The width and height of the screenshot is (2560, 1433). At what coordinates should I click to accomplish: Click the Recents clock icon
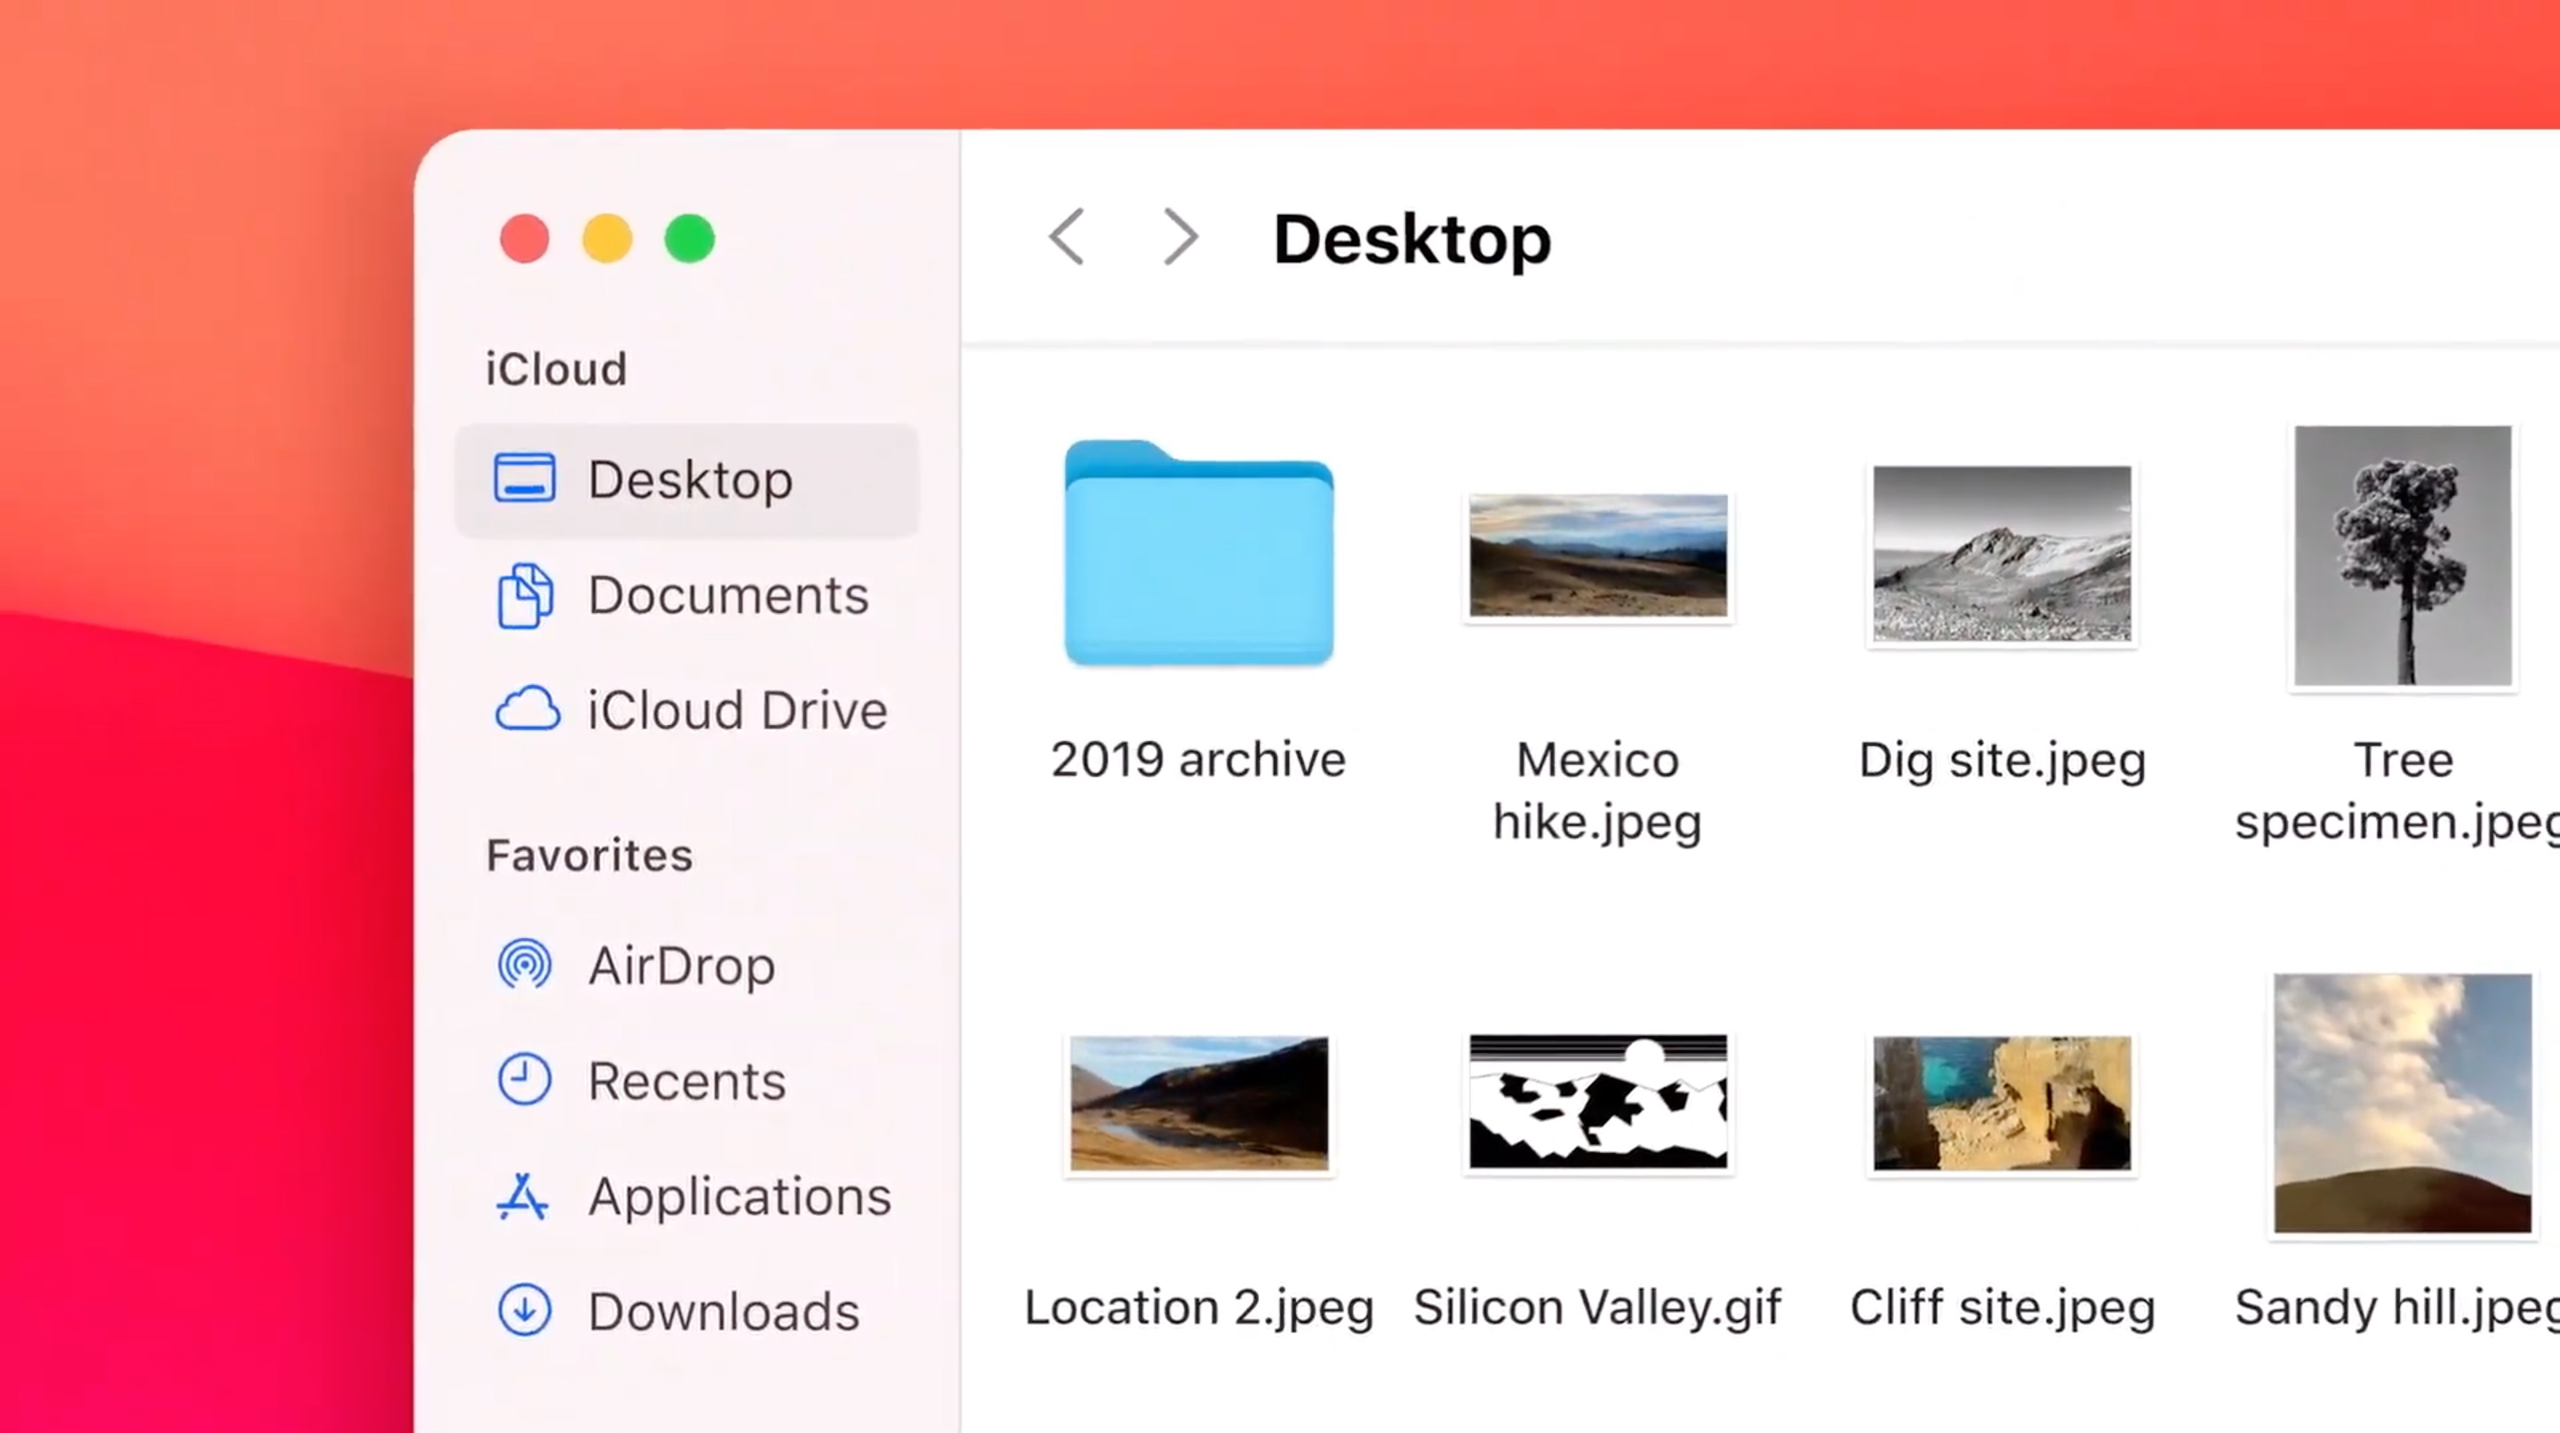pos(524,1079)
